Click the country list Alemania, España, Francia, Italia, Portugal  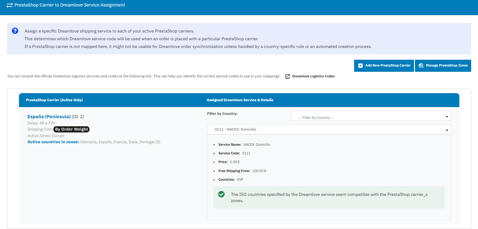click(x=120, y=142)
